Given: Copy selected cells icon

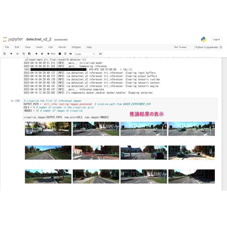Looking at the screenshot, I should click(24, 54).
